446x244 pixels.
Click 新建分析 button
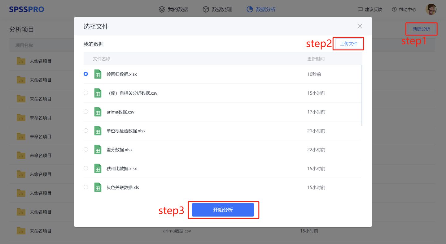coord(421,29)
